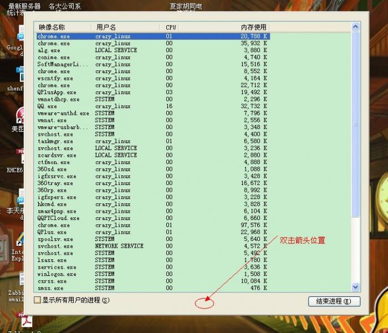
Task: Select the igfxsrvc.exe process row
Action: coord(154,176)
